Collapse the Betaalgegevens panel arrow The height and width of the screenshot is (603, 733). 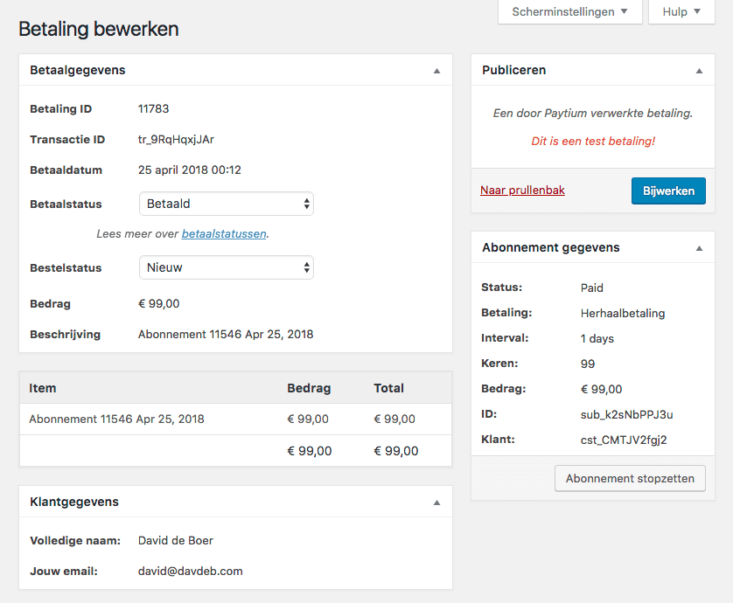click(x=436, y=71)
